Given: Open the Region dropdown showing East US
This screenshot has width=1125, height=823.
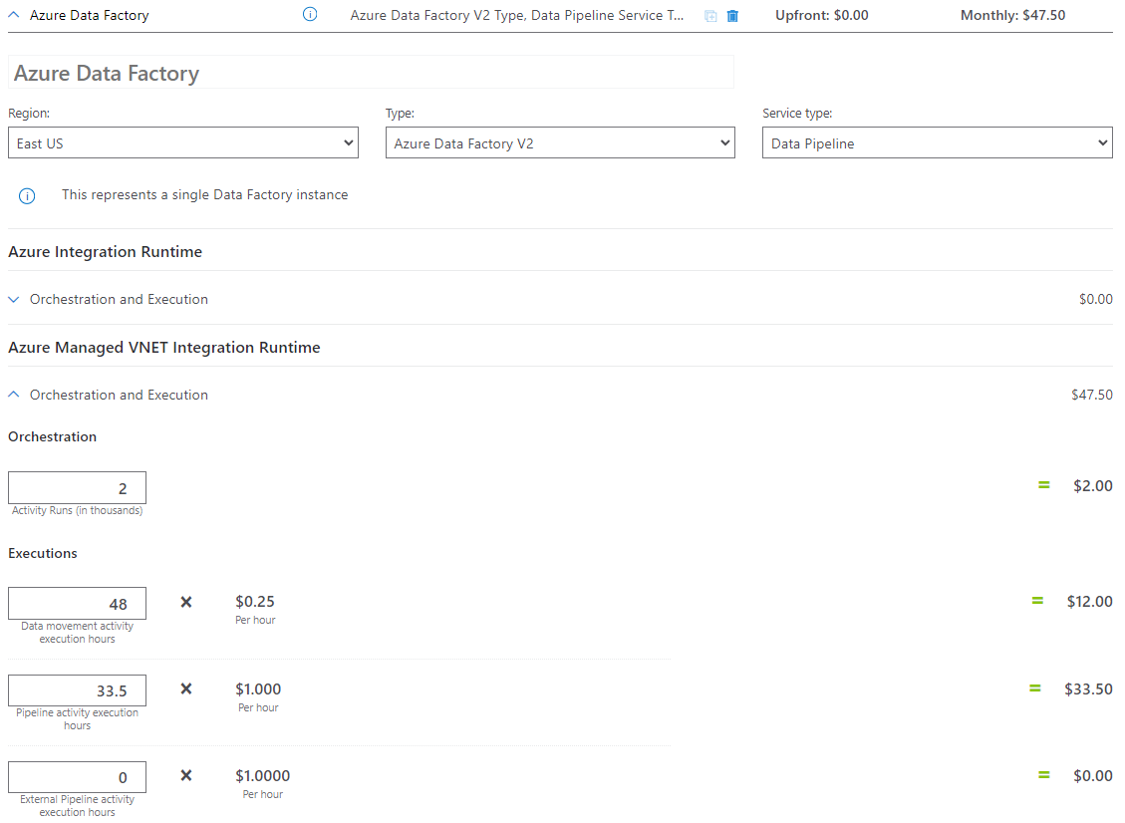Looking at the screenshot, I should point(183,142).
